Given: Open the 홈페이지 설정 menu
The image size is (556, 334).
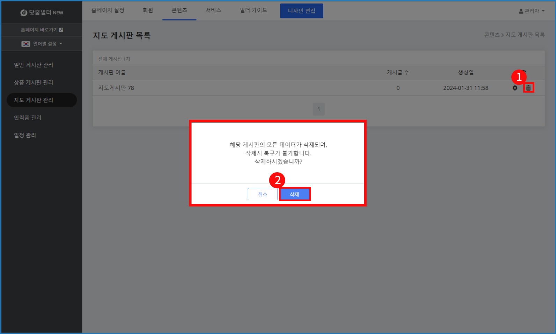Looking at the screenshot, I should (108, 10).
